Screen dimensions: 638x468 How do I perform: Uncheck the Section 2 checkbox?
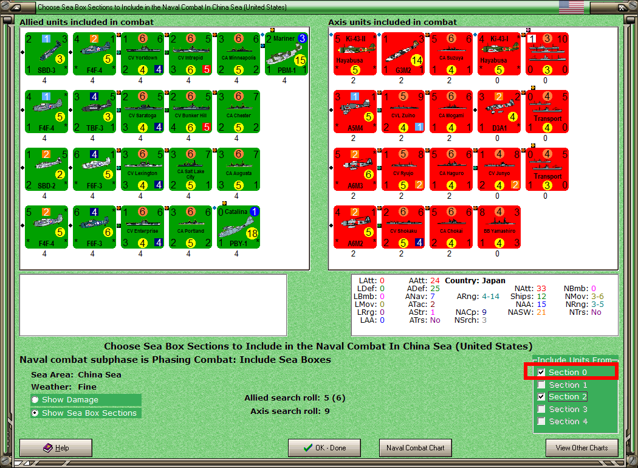pos(541,397)
